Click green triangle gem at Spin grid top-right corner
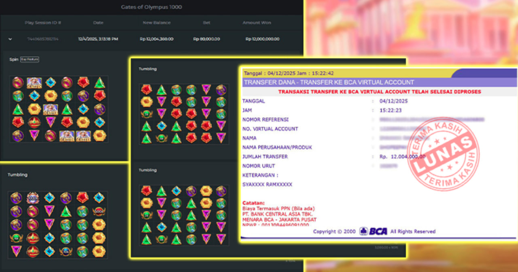 [100, 83]
